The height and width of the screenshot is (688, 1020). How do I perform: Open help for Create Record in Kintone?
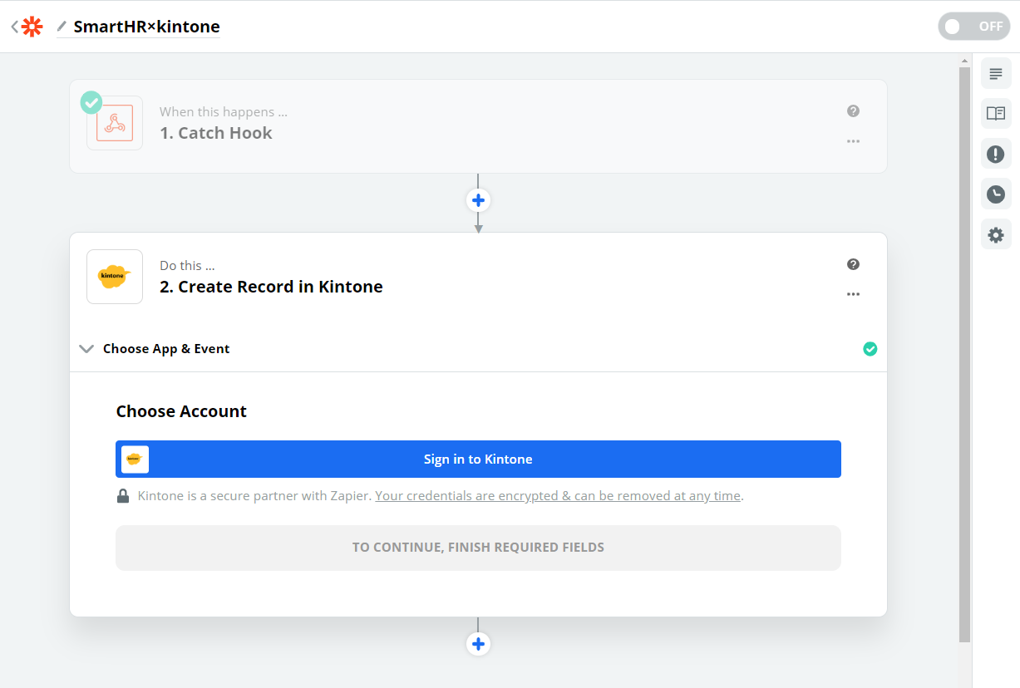coord(853,264)
